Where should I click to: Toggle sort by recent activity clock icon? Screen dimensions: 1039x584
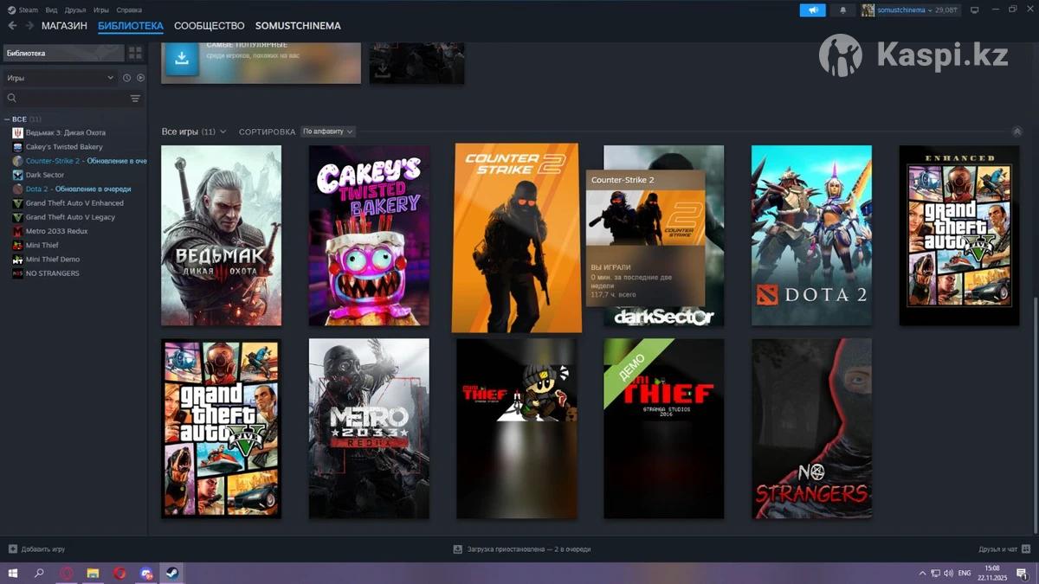[126, 78]
